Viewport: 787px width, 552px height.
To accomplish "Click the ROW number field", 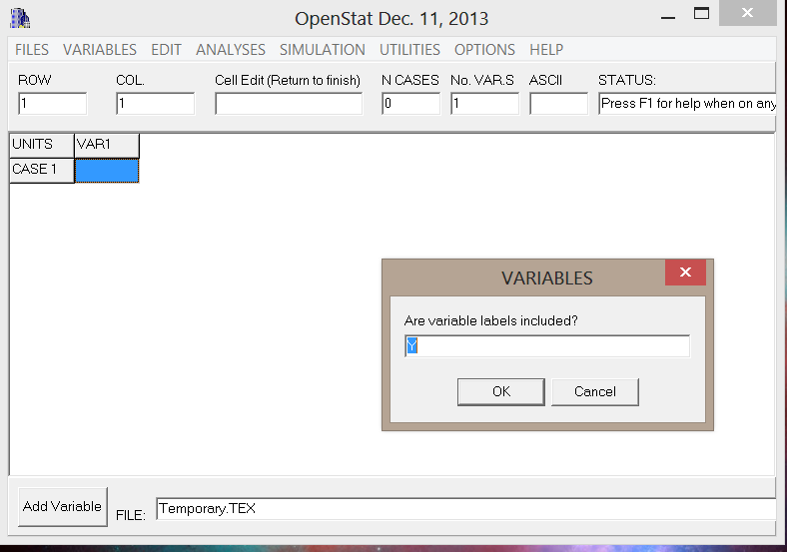I will 52,104.
